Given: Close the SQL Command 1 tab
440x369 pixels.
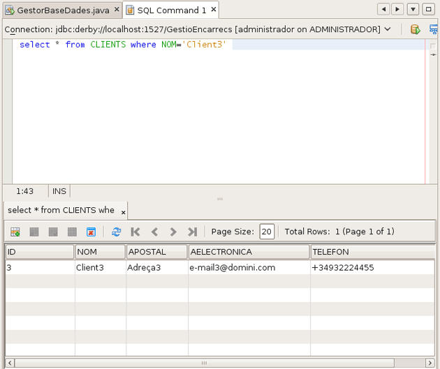Looking at the screenshot, I should (214, 10).
